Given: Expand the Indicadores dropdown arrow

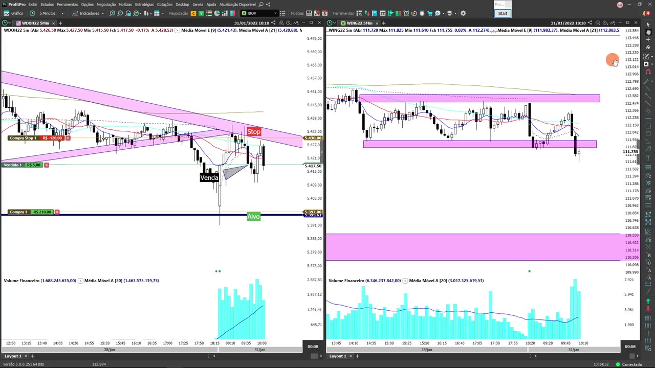Looking at the screenshot, I should click(x=103, y=13).
